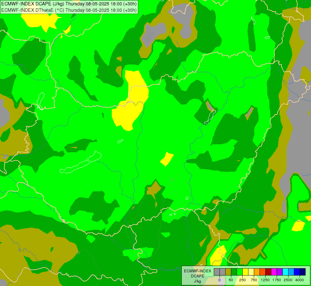Click the '4000' legend scale value
Screen dimensions: 311x286
(x=300, y=280)
